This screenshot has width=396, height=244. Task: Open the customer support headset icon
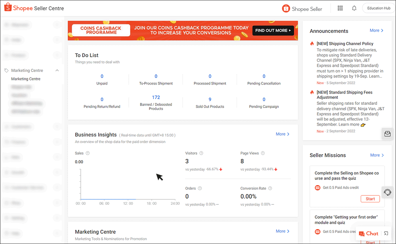click(387, 192)
